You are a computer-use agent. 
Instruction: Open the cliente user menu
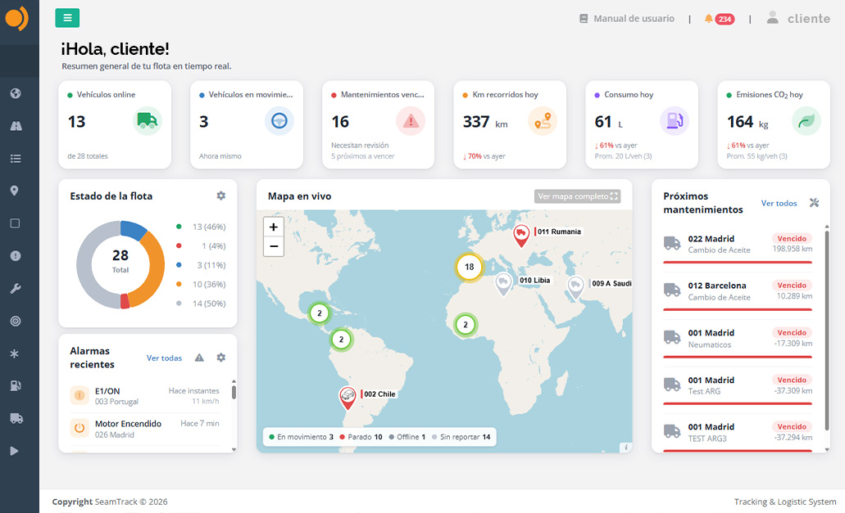click(x=798, y=18)
